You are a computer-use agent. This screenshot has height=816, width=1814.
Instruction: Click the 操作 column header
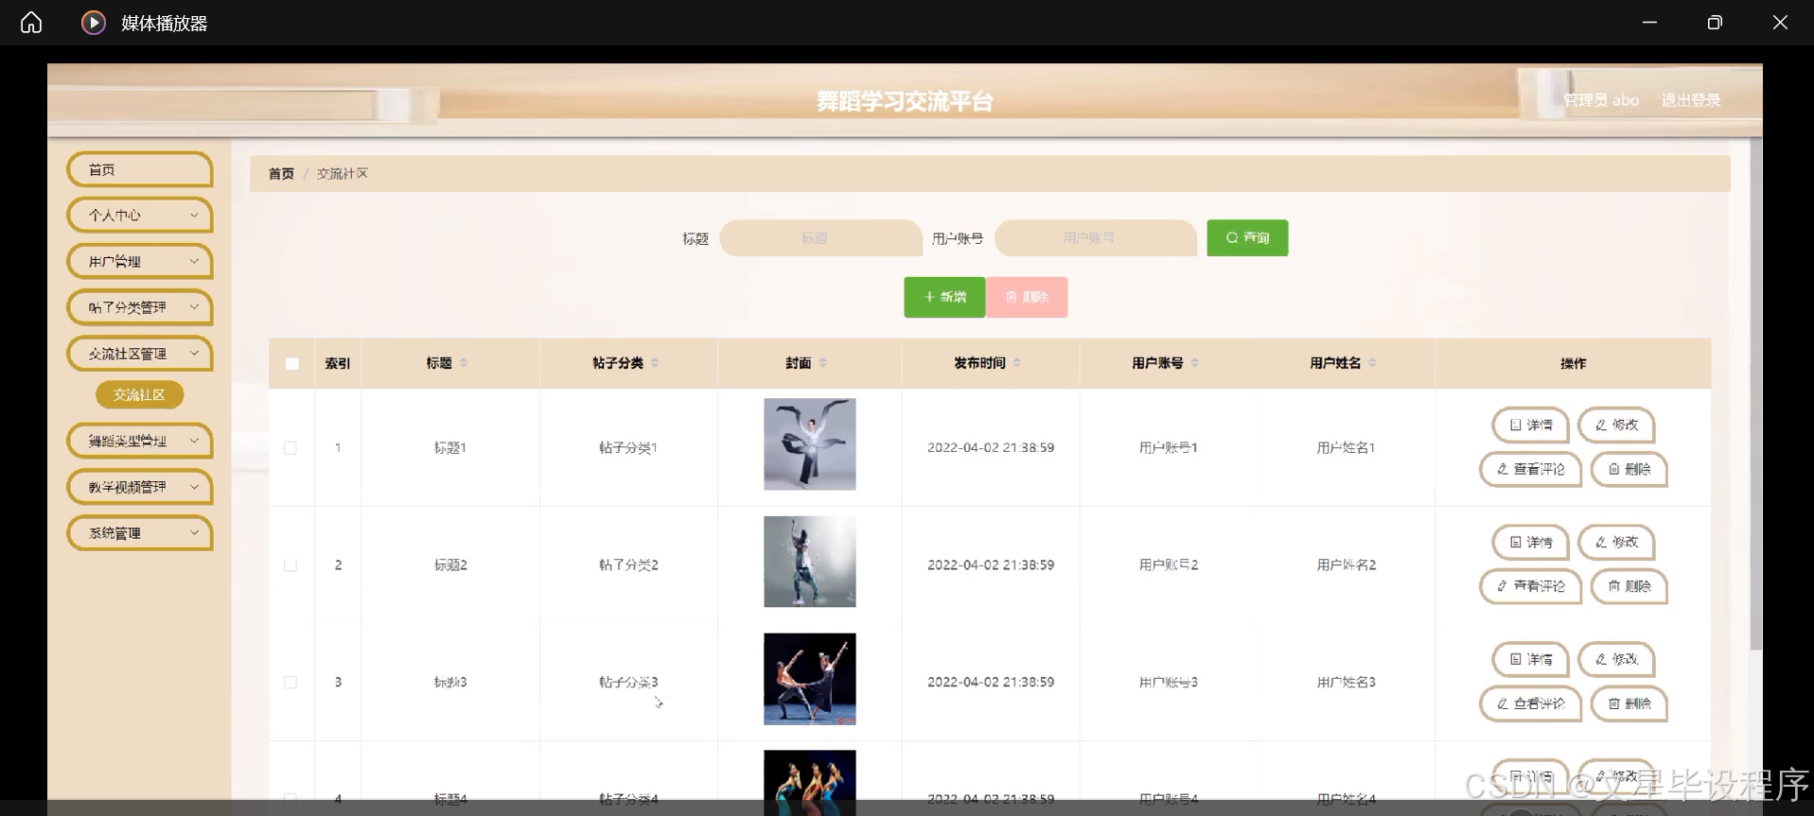tap(1574, 364)
